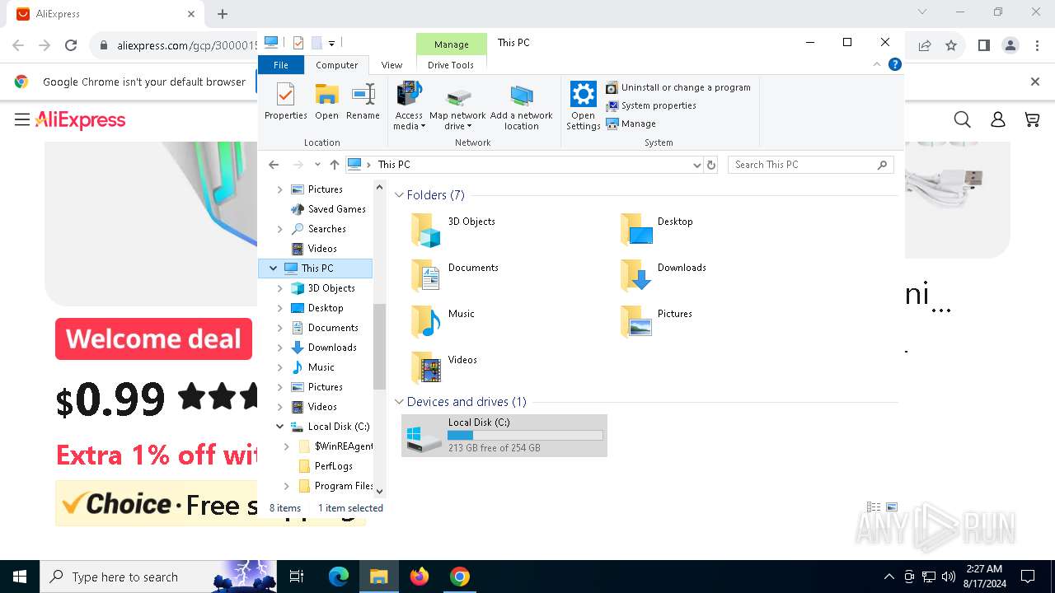Click System properties in ribbon
Screen dimensions: 1055x593
click(x=651, y=105)
